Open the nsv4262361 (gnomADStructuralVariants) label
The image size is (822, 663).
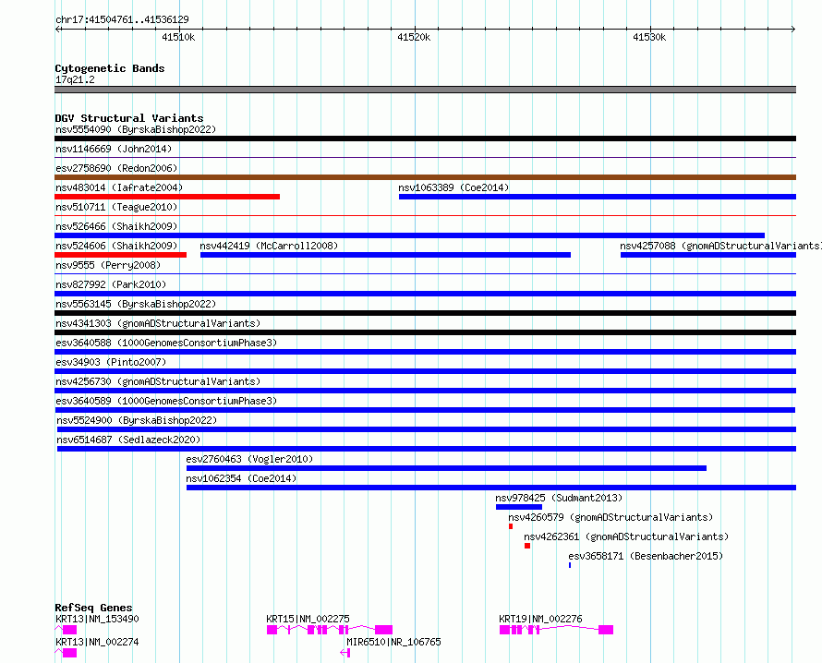pos(626,536)
